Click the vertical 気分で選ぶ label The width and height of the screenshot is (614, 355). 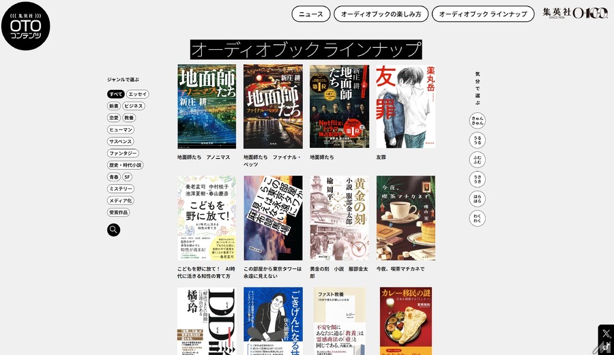click(x=478, y=89)
